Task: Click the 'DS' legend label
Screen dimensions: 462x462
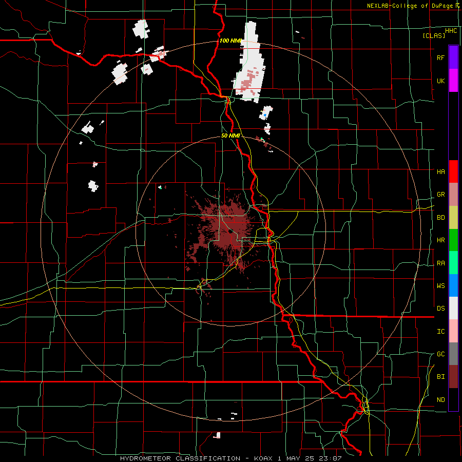Action: tap(440, 309)
